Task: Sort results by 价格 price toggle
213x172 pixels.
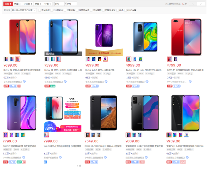Action: click(47, 4)
